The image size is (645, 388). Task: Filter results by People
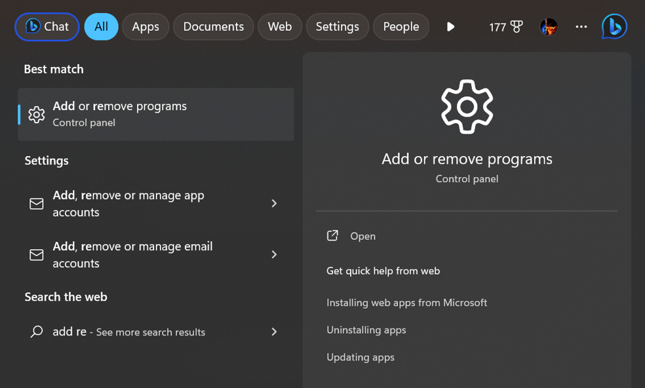(x=401, y=27)
